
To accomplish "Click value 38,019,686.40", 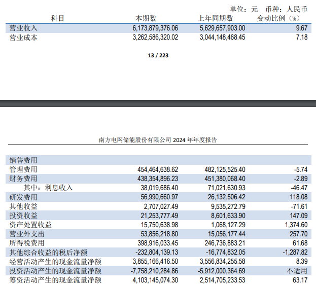I will (159, 188).
